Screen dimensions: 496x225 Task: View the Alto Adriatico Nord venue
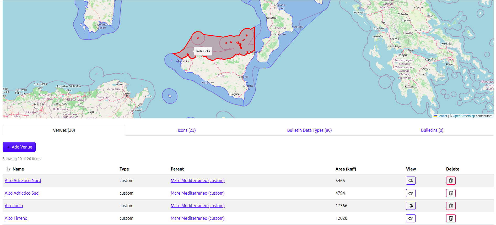coord(411,180)
